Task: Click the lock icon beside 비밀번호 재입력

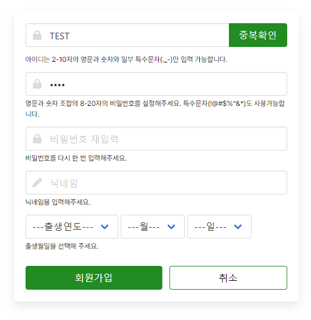Action: (37, 139)
